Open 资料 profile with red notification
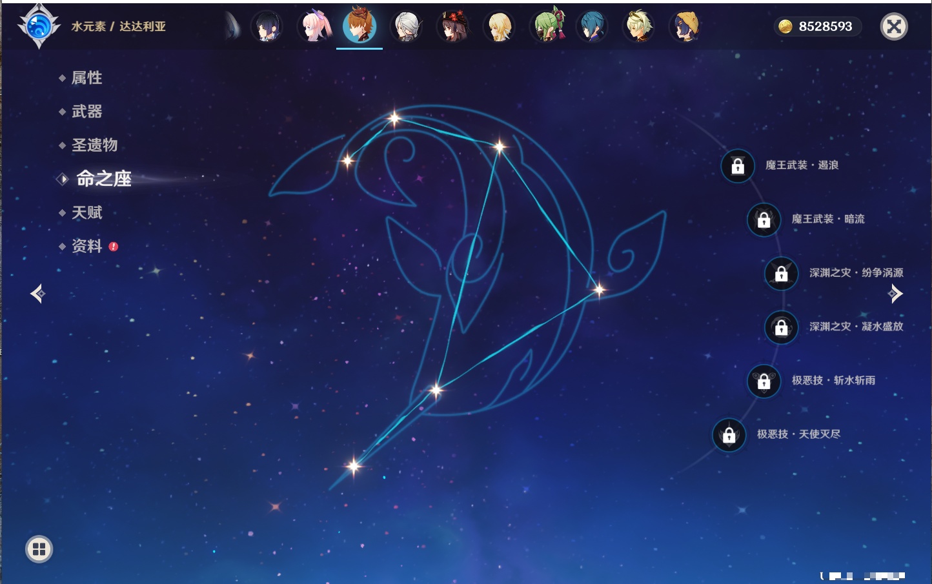932x584 pixels. (x=86, y=246)
